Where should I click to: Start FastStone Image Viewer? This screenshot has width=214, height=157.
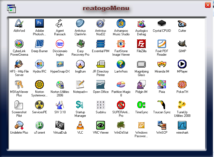pos(121,44)
